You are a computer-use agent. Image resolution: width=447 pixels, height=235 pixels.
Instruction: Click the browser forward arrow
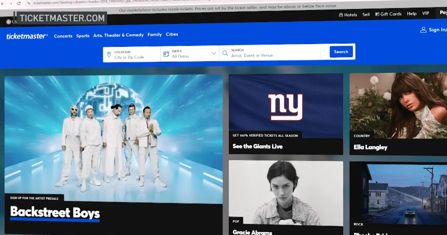(x=10, y=3)
